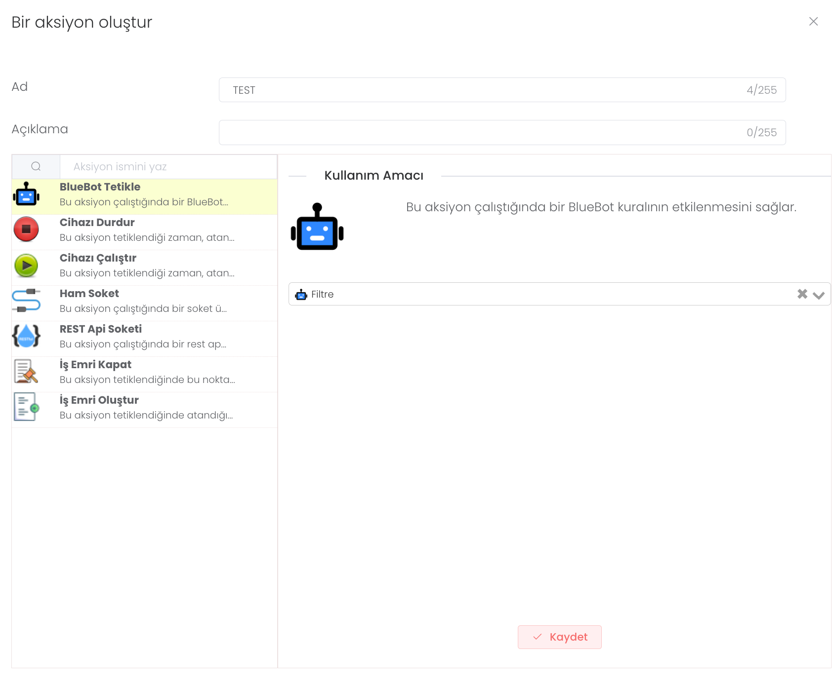
Task: Click the İş Emri Oluştur document icon
Action: pyautogui.click(x=26, y=407)
